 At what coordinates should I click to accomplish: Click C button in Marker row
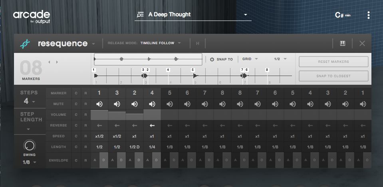pos(76,93)
